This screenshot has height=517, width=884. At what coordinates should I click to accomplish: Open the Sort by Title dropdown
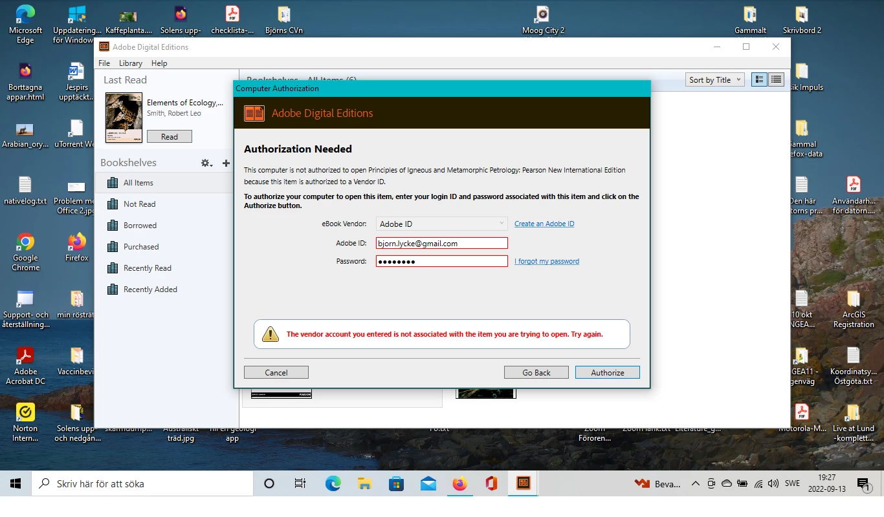[715, 79]
